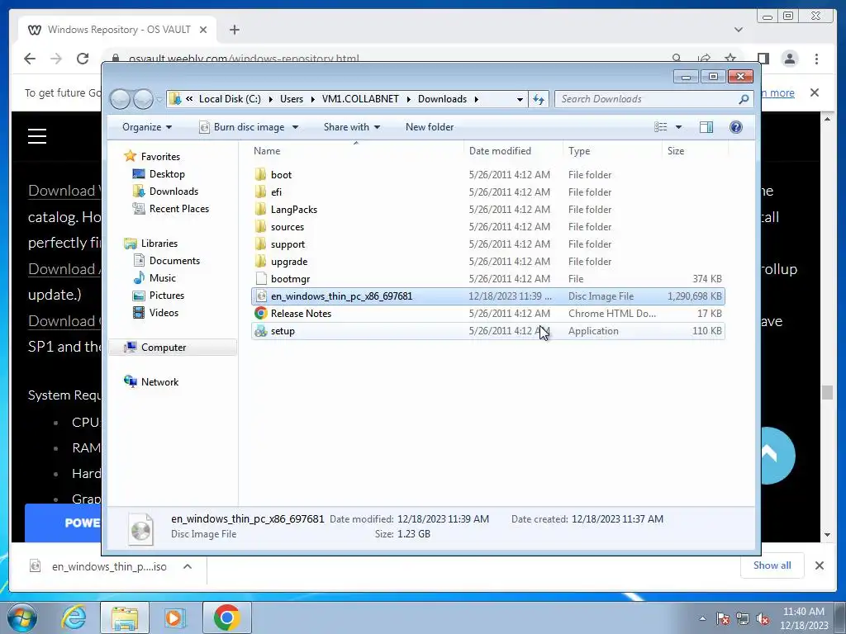The height and width of the screenshot is (634, 846).
Task: Refresh the Downloads folder view
Action: tap(539, 99)
